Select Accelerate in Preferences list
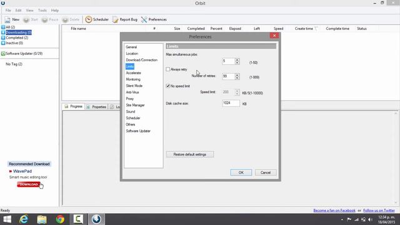The height and width of the screenshot is (225, 400). point(133,73)
